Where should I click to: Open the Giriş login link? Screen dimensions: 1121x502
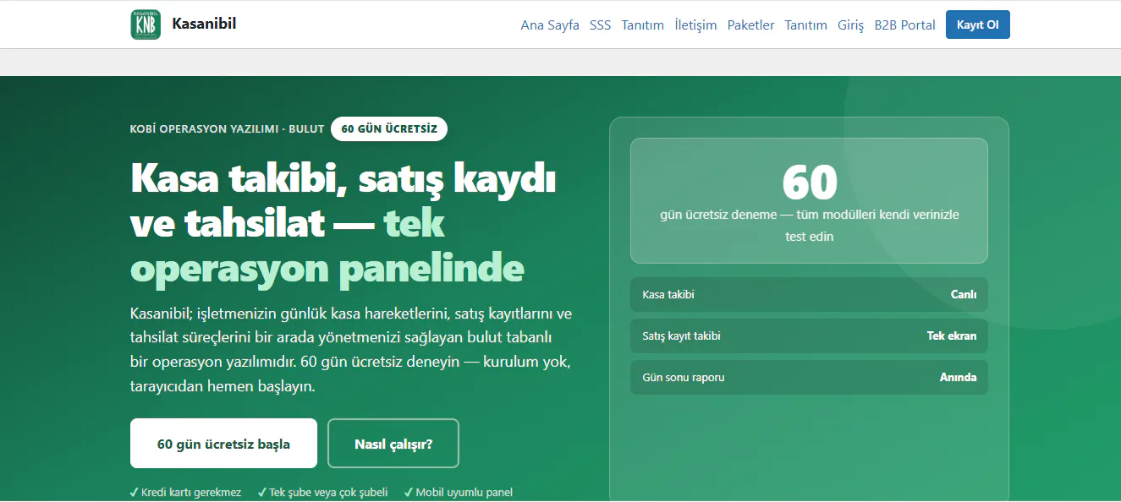pos(850,25)
